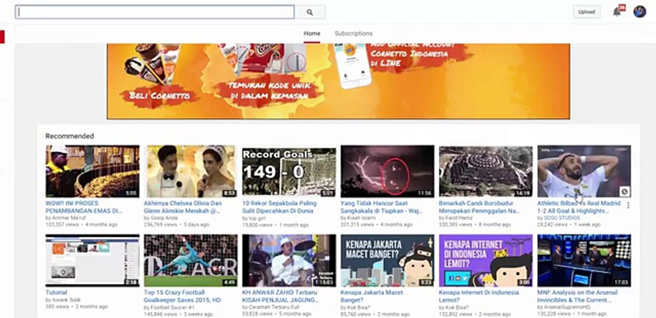Play the gold mining video thumbnail
This screenshot has height=318, width=656.
coord(92,171)
